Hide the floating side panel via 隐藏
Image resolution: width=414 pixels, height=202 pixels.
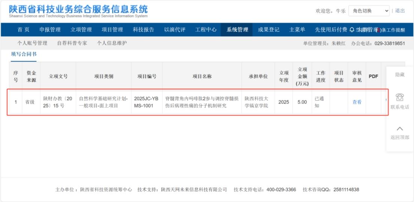click(400, 75)
